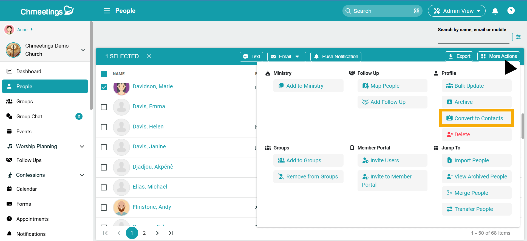This screenshot has width=527, height=241.
Task: Select Convert to Contacts
Action: coord(477,118)
